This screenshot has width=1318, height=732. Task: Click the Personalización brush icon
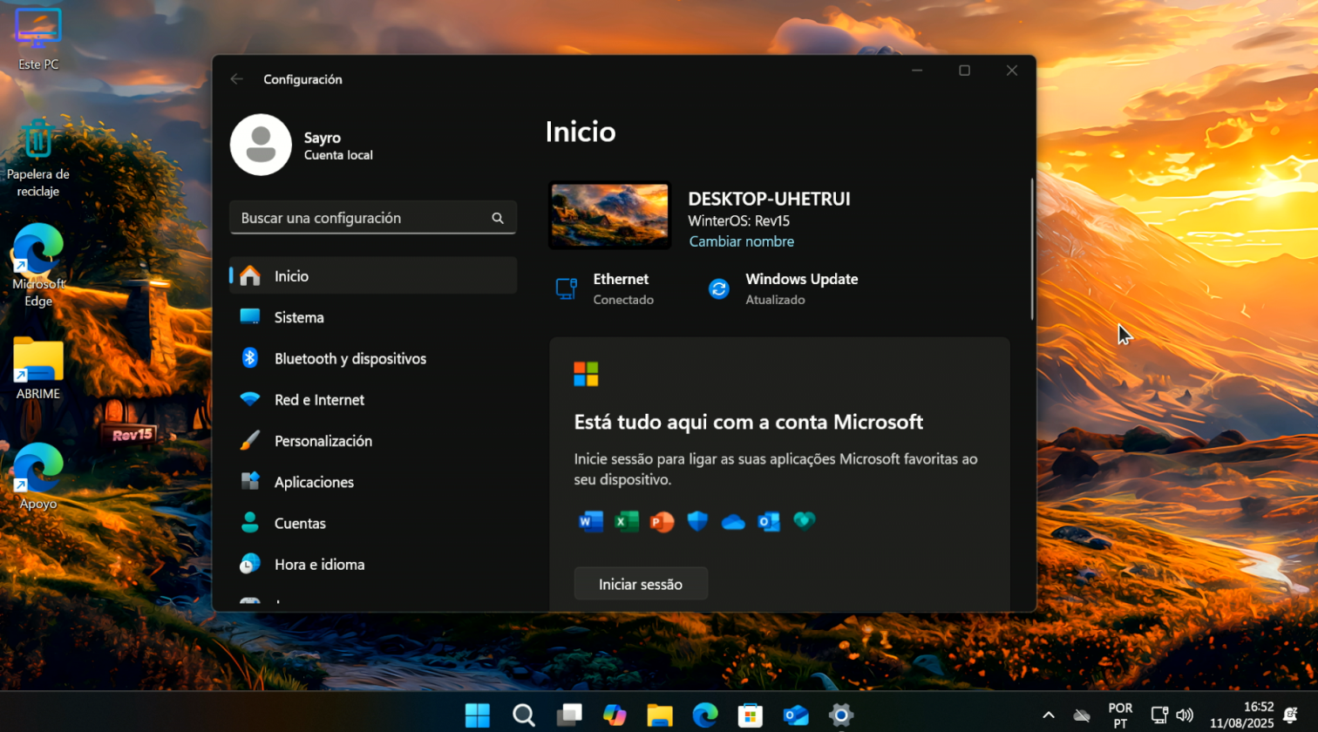coord(251,440)
